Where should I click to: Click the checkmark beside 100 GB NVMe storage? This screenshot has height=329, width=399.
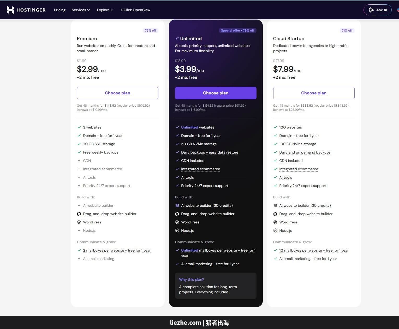(275, 144)
